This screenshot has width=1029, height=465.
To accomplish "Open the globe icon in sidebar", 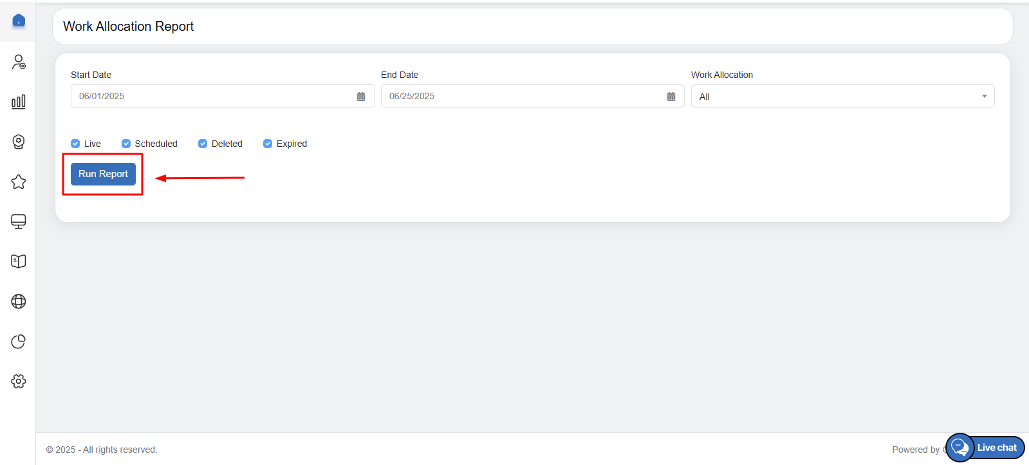I will tap(19, 301).
